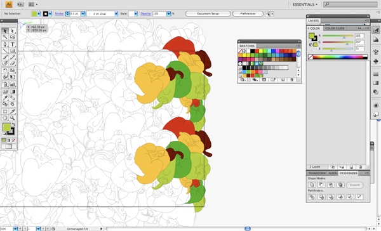Select the Paintbrush tool
Viewport: 381px width, 231px height.
5,57
